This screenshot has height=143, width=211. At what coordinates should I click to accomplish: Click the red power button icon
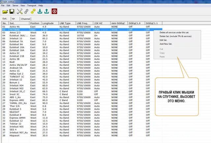click(x=54, y=11)
